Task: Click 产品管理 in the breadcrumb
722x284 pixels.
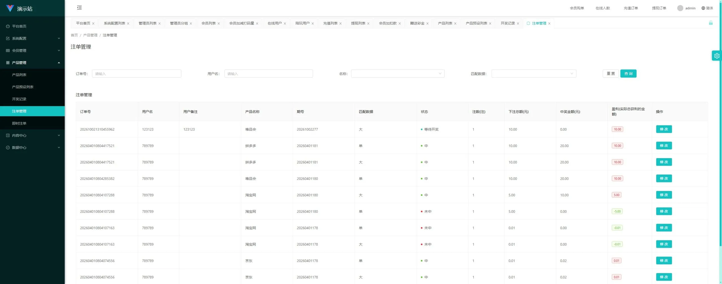Action: (90, 35)
